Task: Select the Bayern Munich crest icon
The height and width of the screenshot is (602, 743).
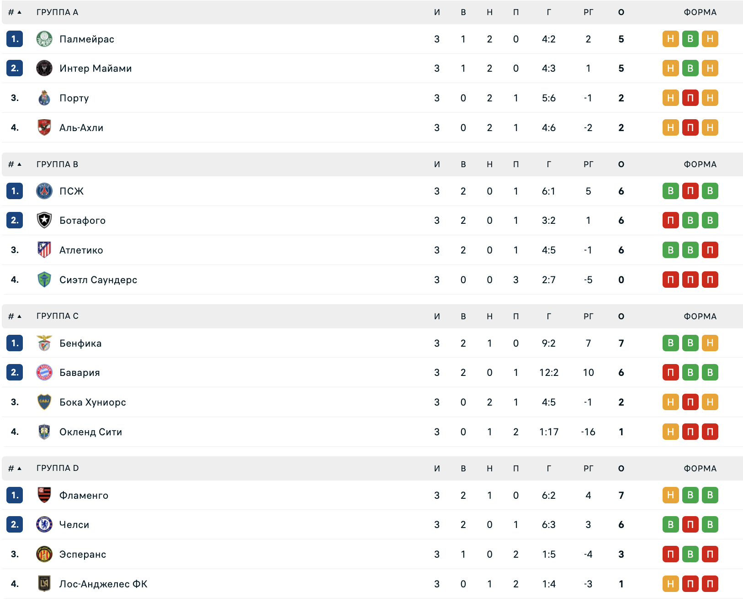Action: coord(44,372)
